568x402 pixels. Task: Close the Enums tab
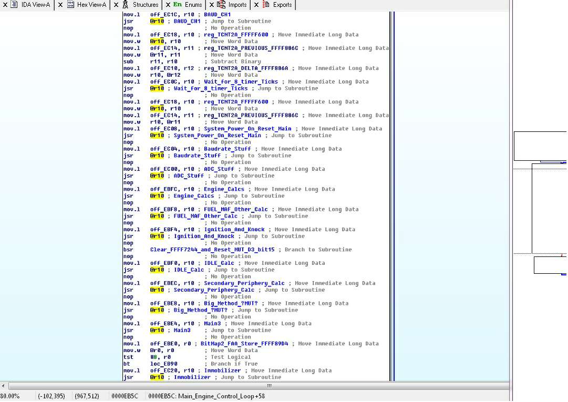pos(168,5)
